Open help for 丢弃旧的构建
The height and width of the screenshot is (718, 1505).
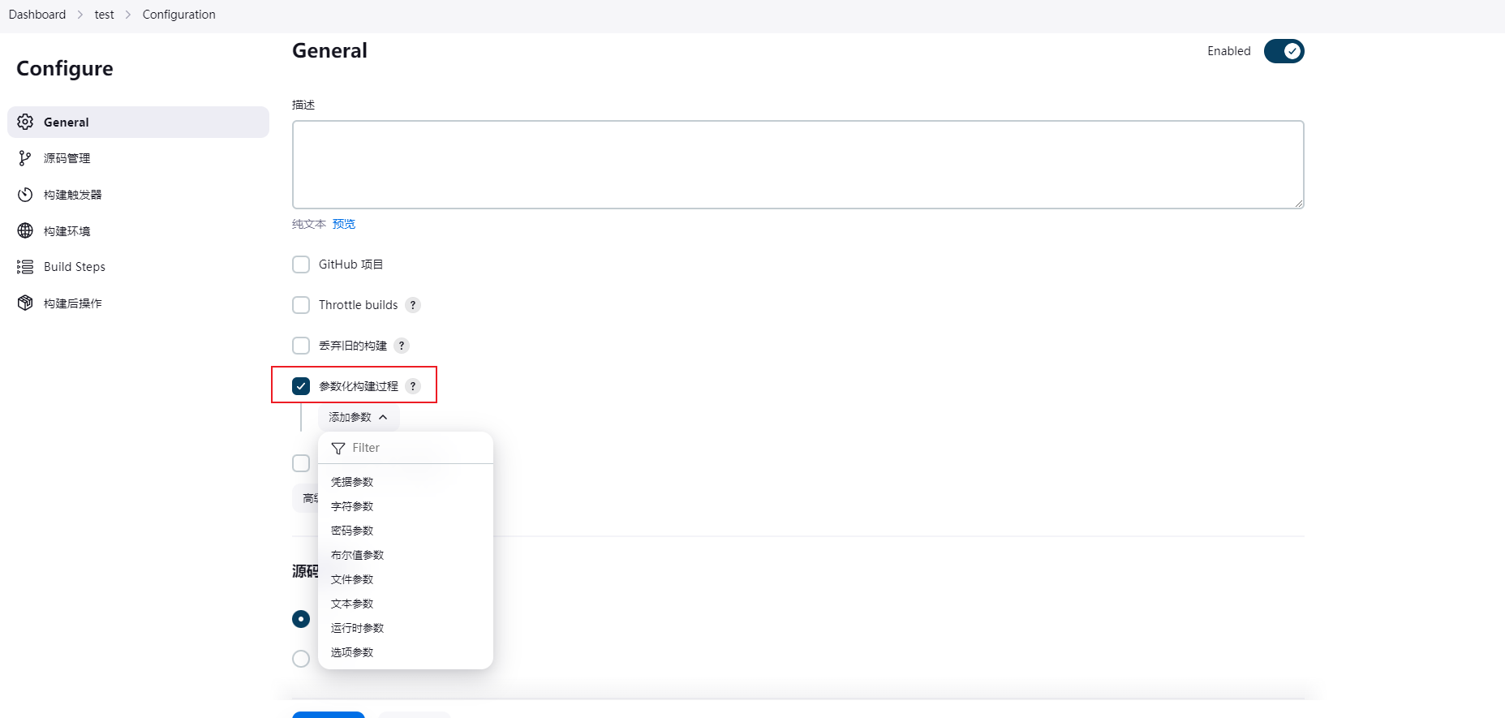pos(402,346)
